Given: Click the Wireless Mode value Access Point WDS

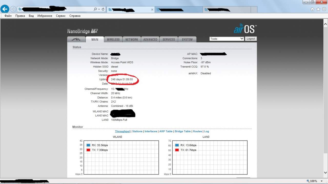Looking at the screenshot, I should coord(122,62).
